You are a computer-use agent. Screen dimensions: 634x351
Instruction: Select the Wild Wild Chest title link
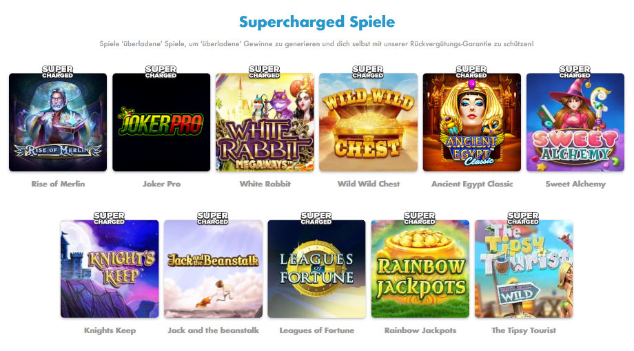coord(369,184)
